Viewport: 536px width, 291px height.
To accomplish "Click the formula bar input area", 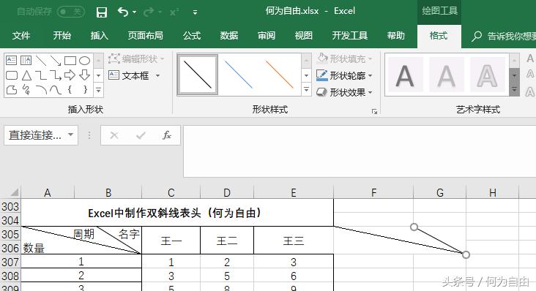I will [x=360, y=151].
